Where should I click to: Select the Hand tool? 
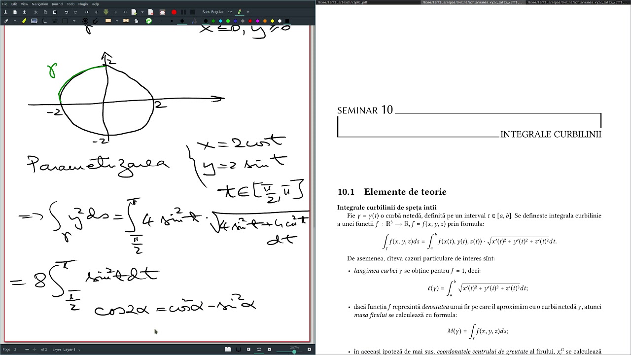(136, 21)
